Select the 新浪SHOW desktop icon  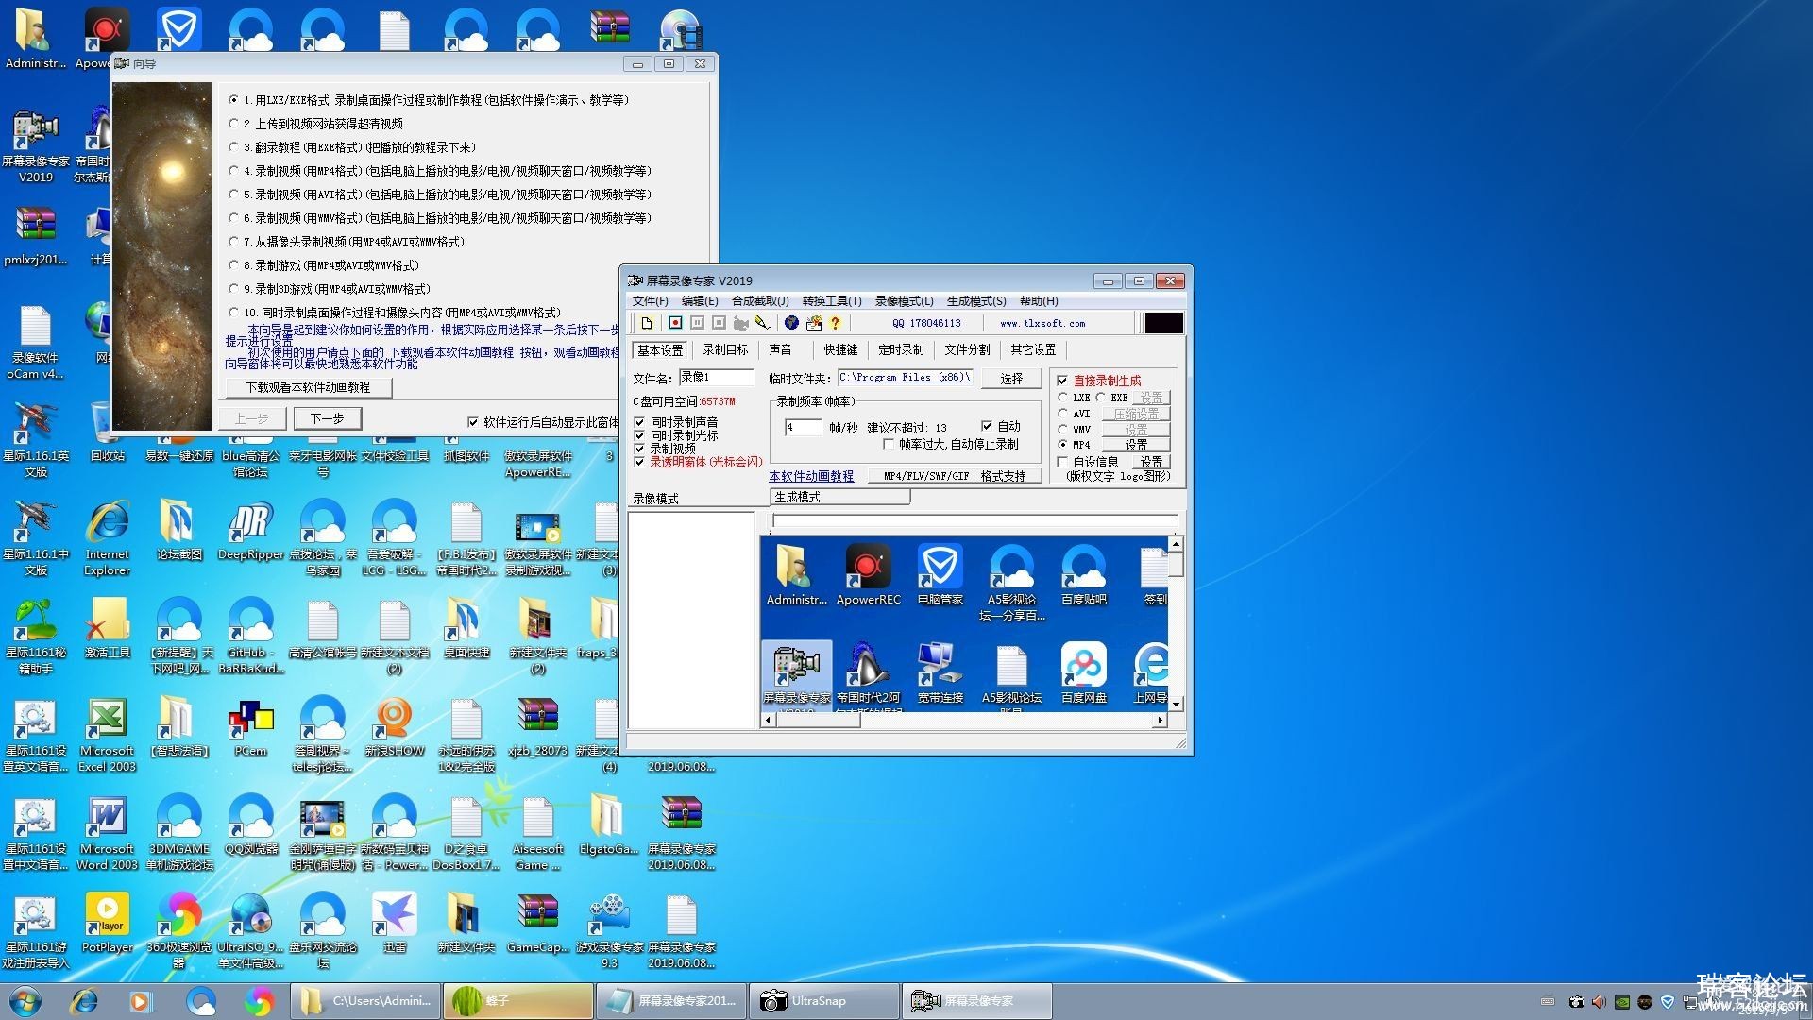[x=394, y=727]
